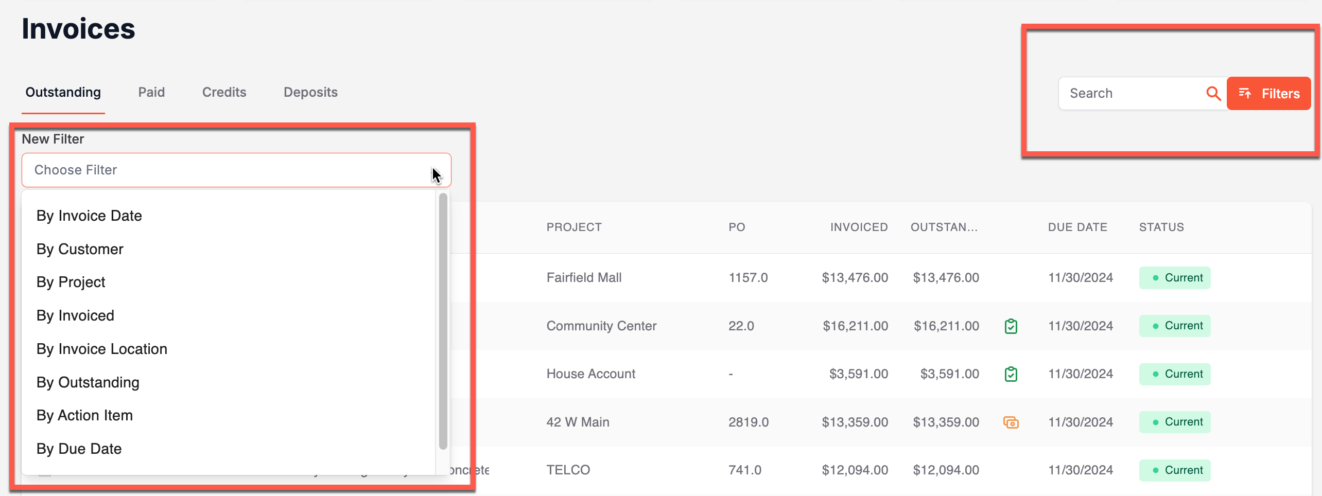Pick By Action Item filter
The width and height of the screenshot is (1322, 496).
pyautogui.click(x=84, y=415)
